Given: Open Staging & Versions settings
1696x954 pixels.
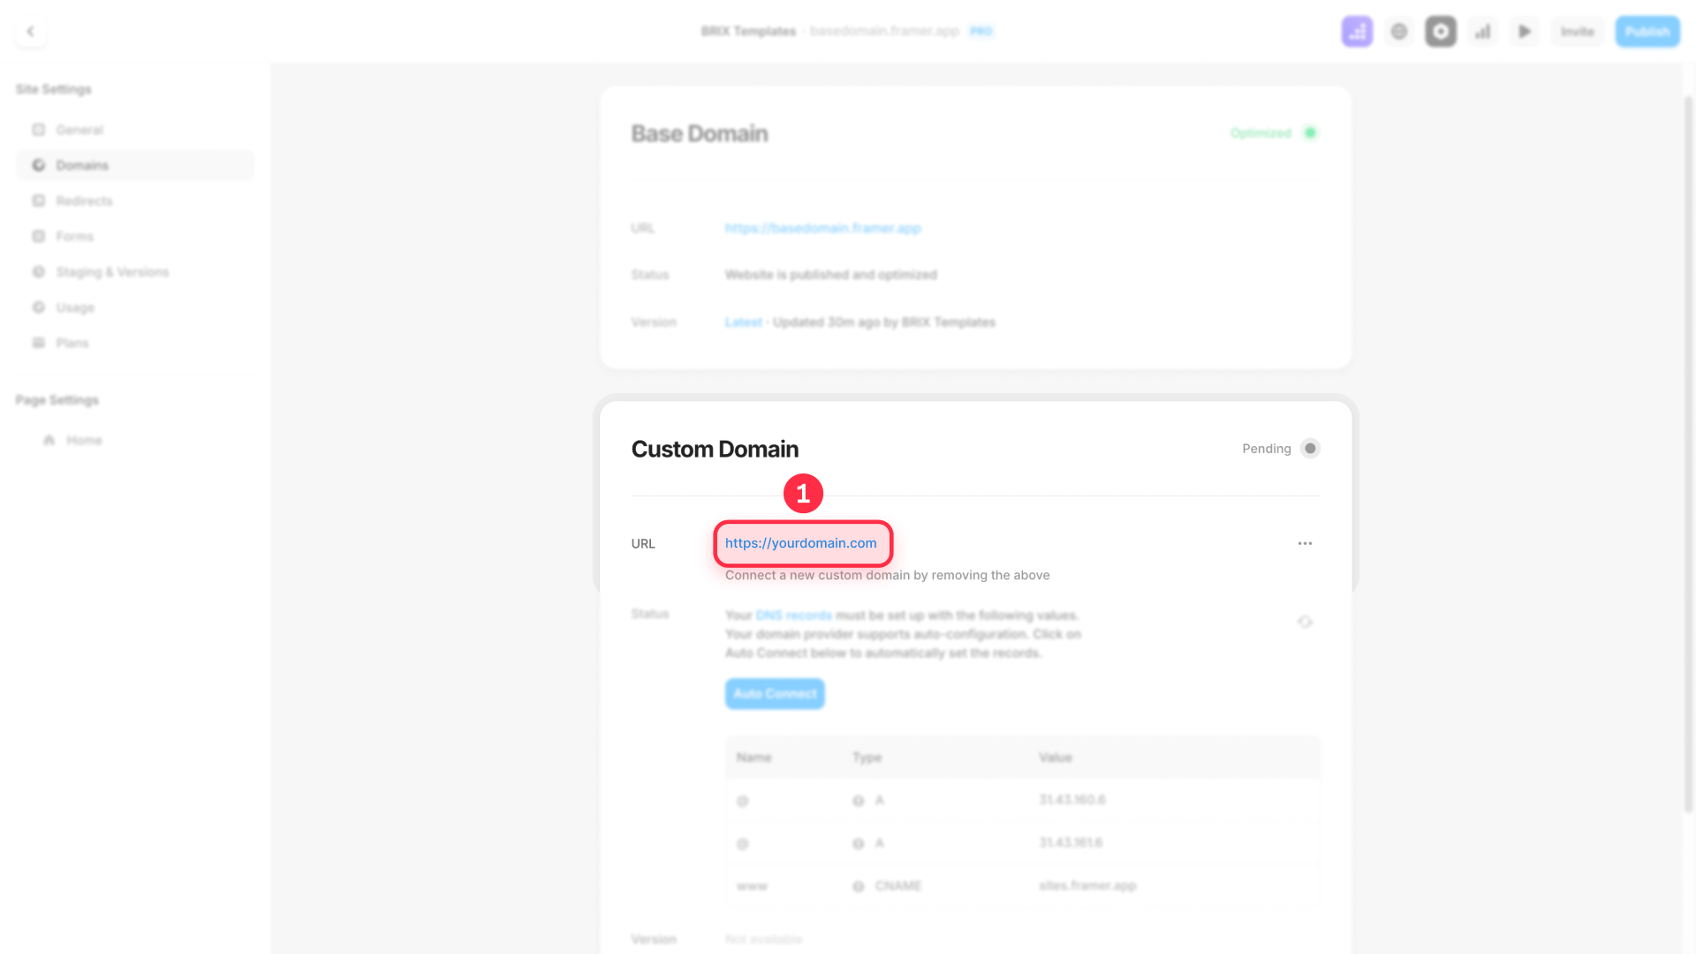Looking at the screenshot, I should [135, 272].
